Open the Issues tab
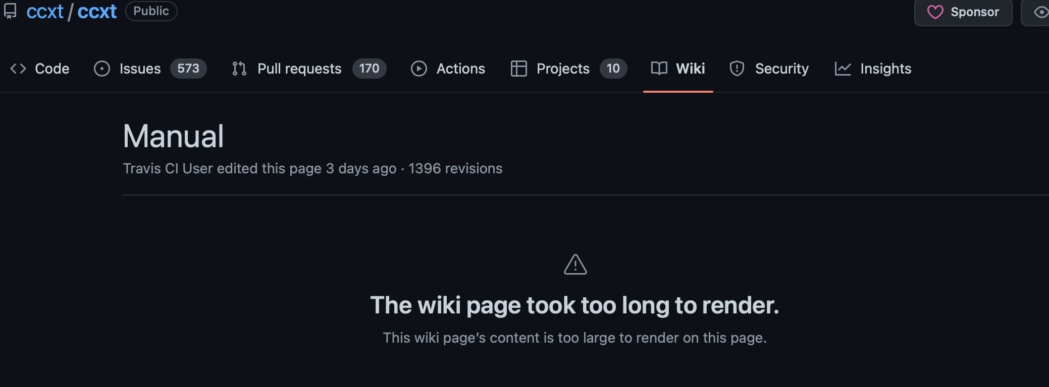Viewport: 1049px width, 387px height. pyautogui.click(x=140, y=69)
